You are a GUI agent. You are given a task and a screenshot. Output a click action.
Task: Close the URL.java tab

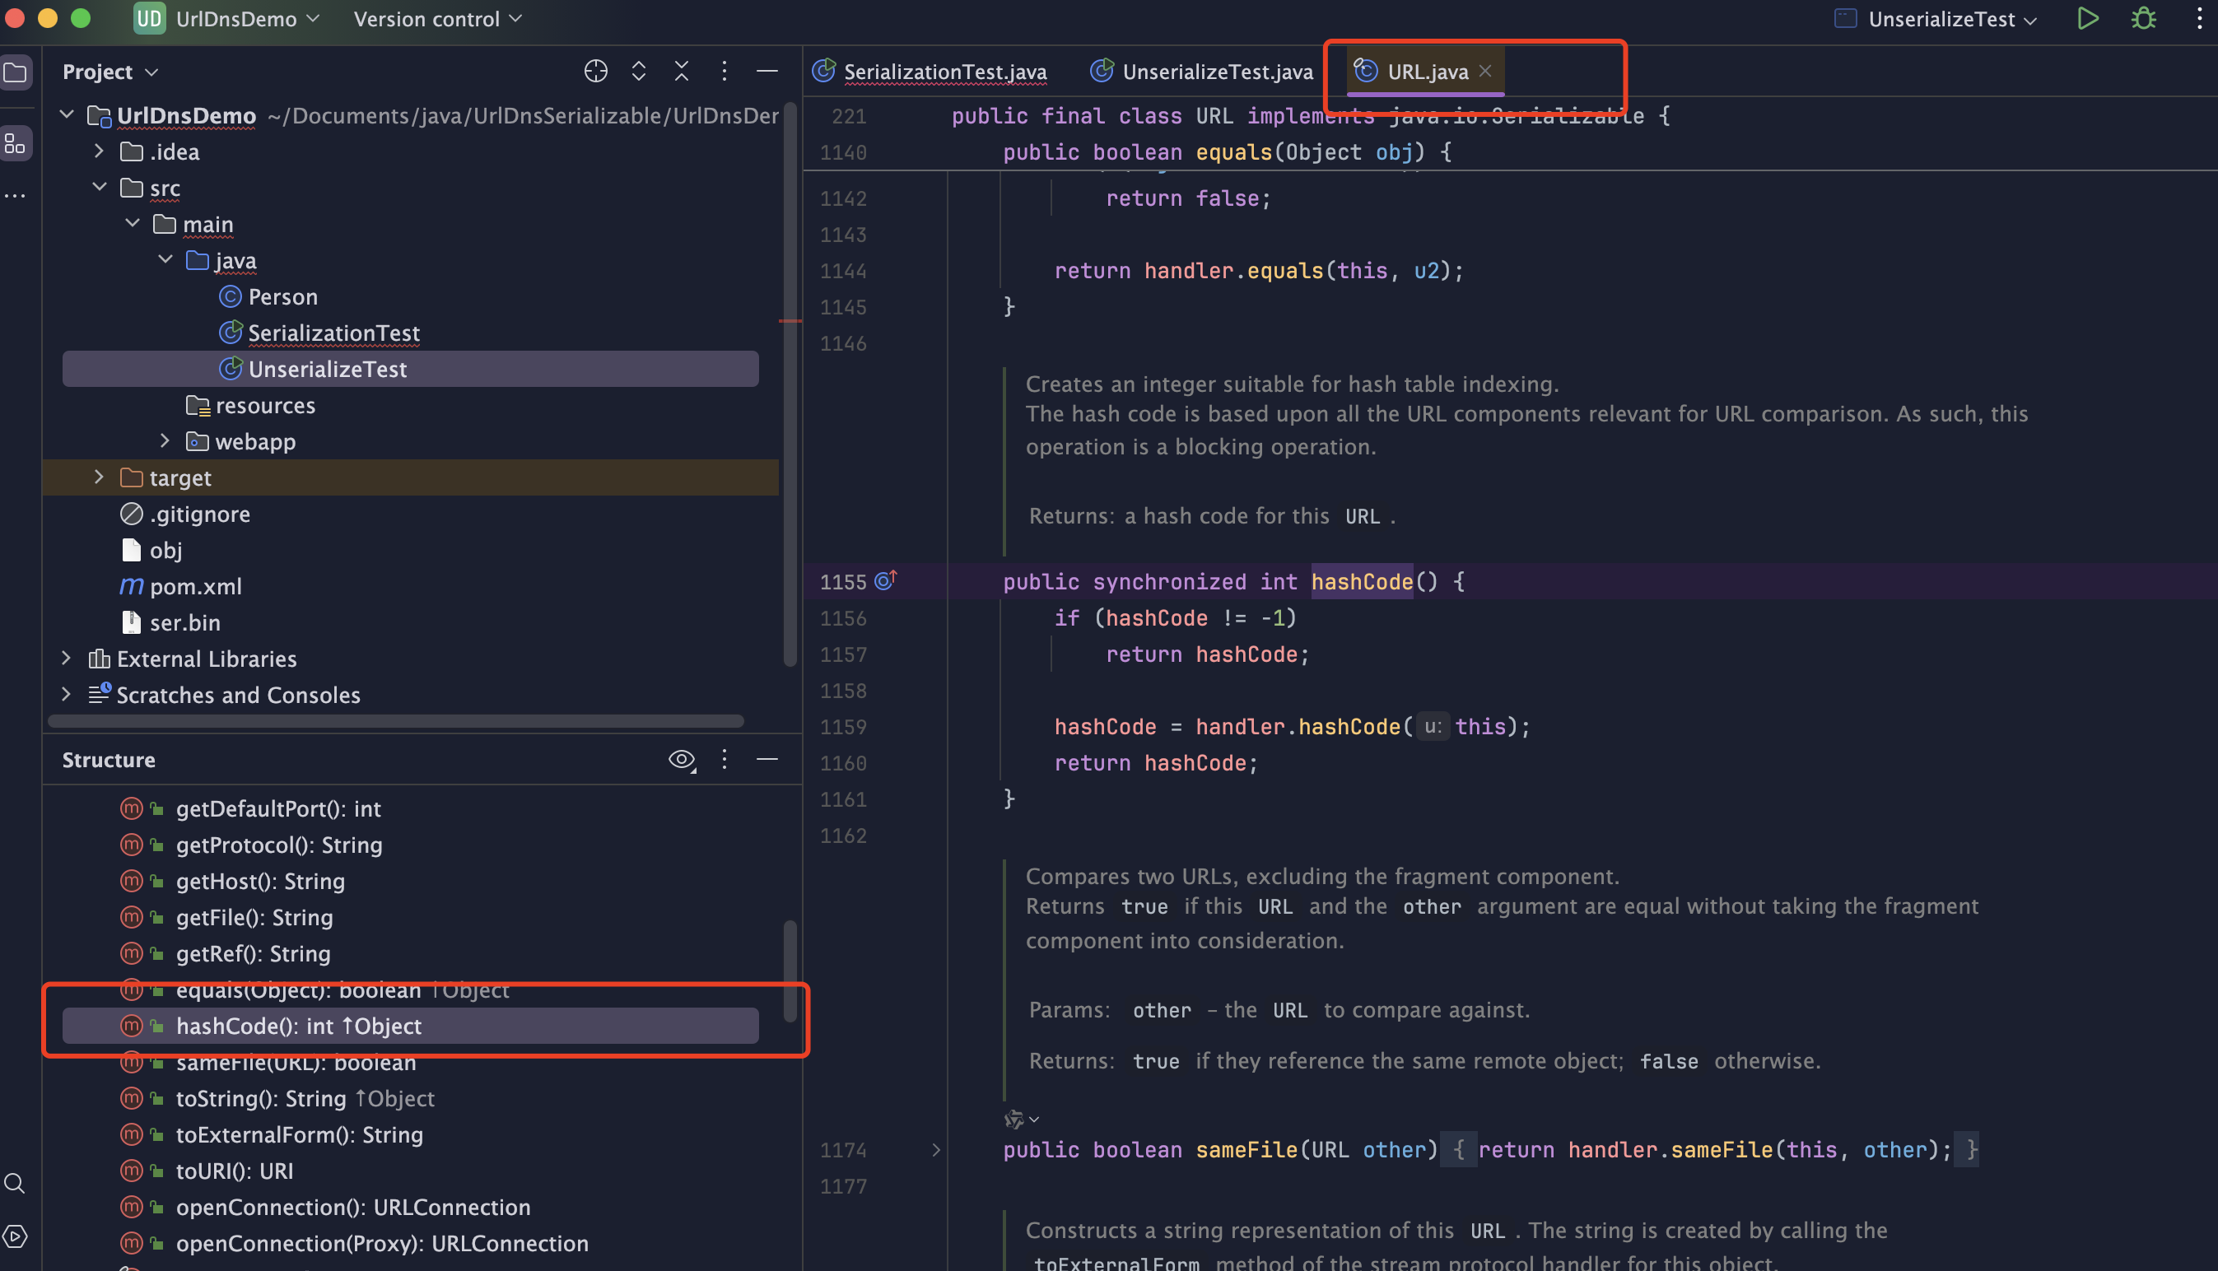[1484, 71]
